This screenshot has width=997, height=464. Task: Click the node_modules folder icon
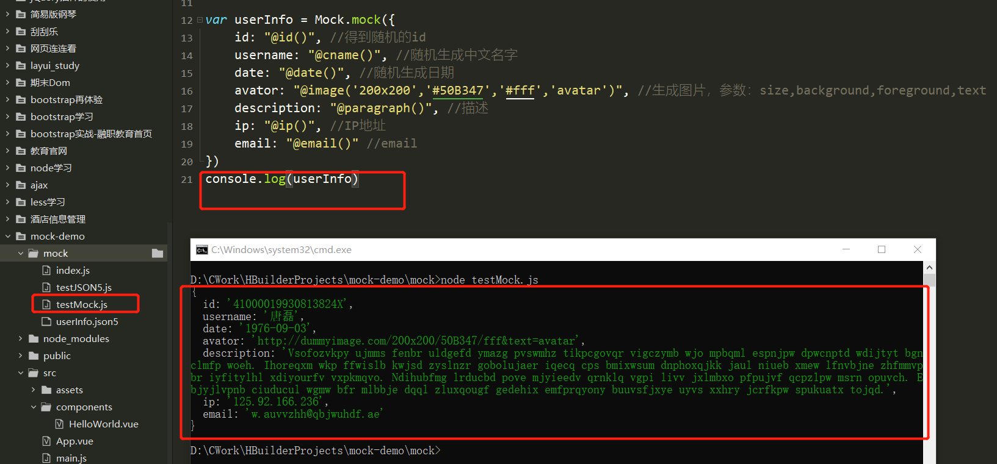click(34, 338)
